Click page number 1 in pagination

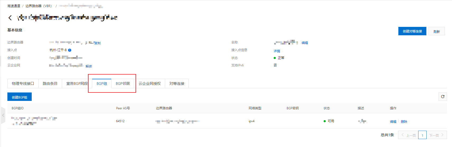[422, 135]
